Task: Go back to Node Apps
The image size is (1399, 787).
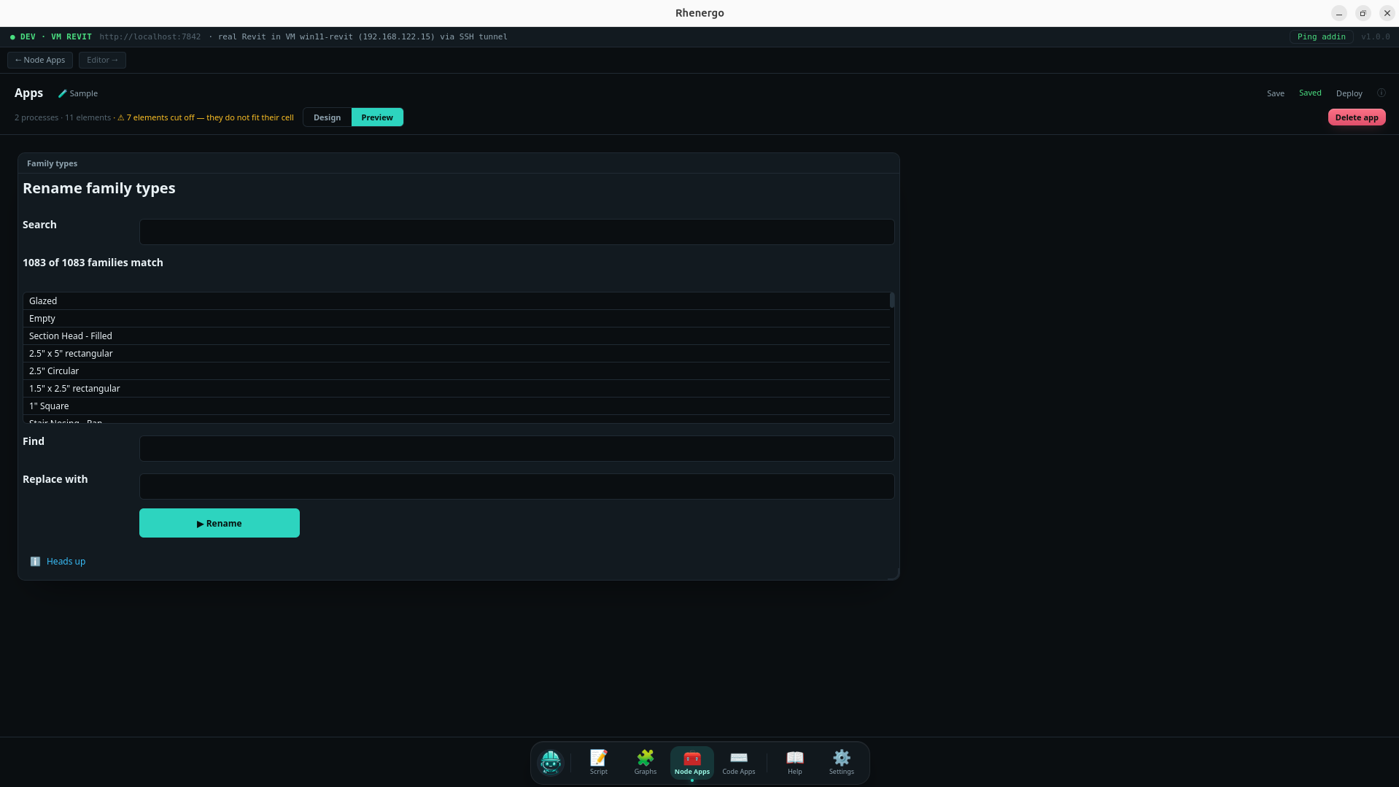Action: pos(40,60)
